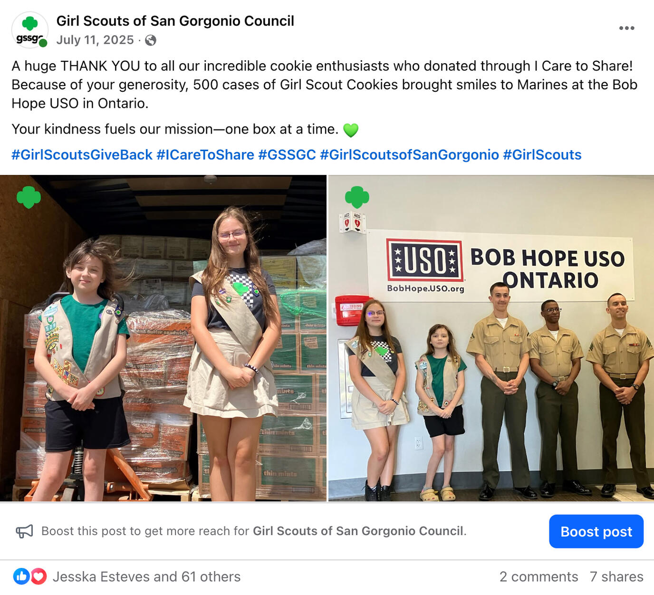Image resolution: width=654 pixels, height=595 pixels.
Task: Click the green online status dot
Action: point(43,43)
